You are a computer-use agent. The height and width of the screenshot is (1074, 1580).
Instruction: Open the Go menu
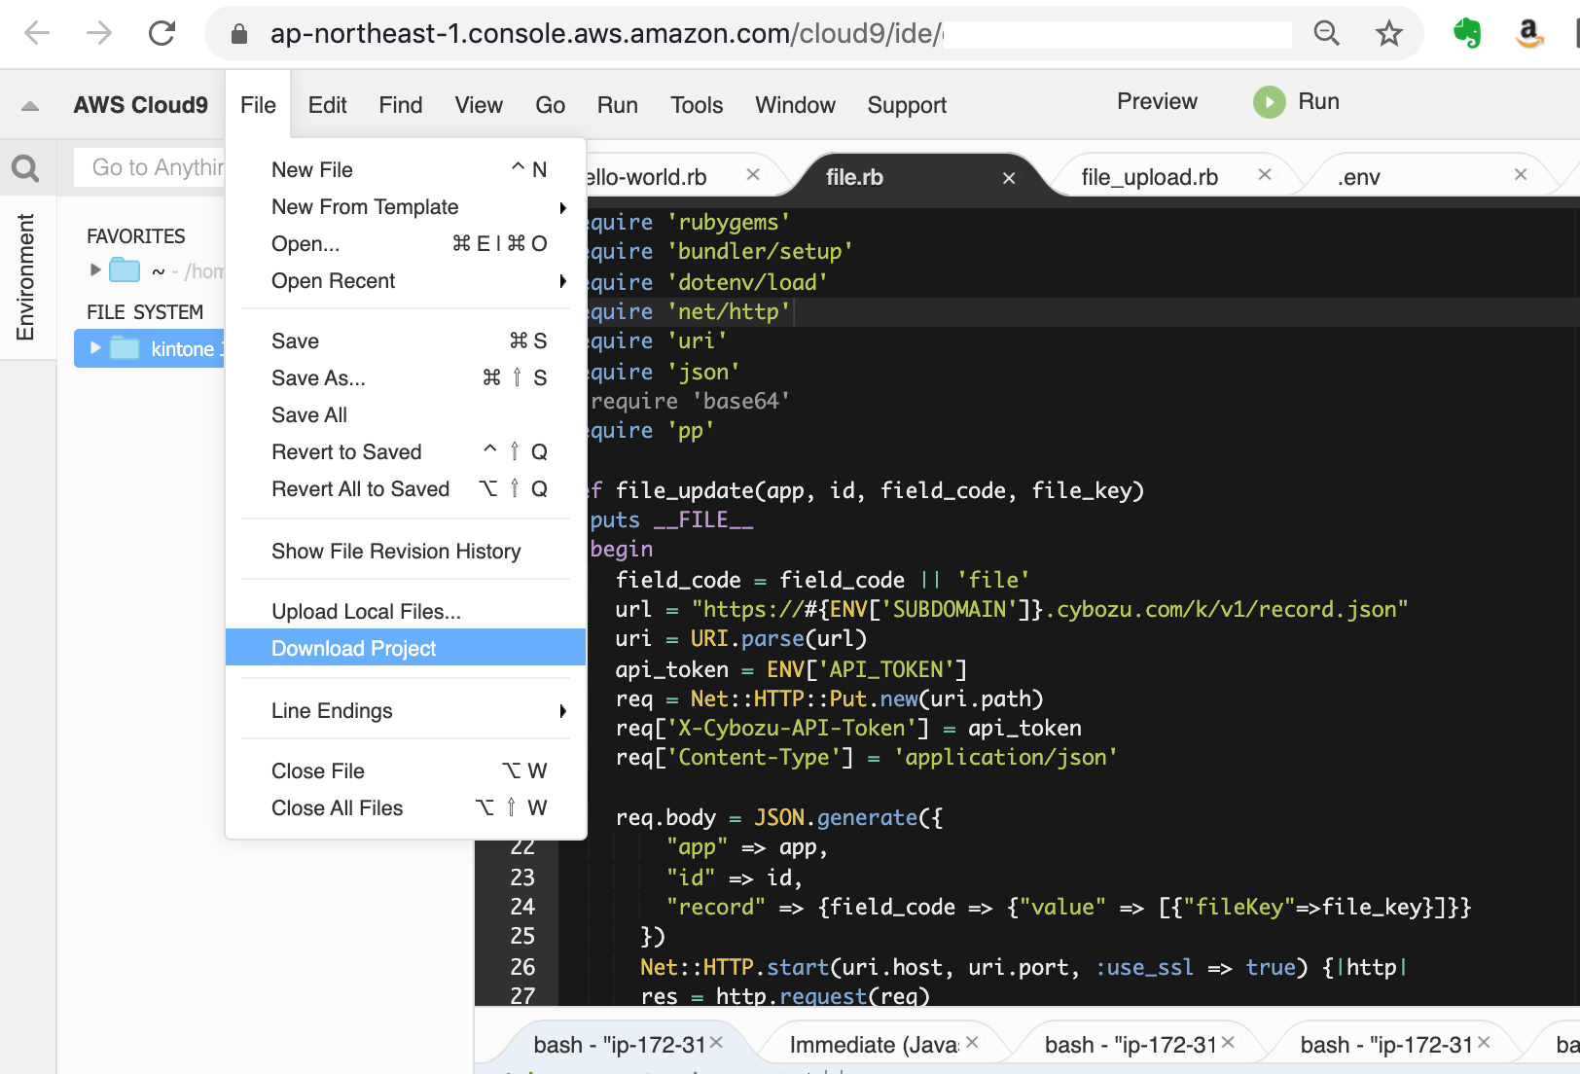(550, 105)
